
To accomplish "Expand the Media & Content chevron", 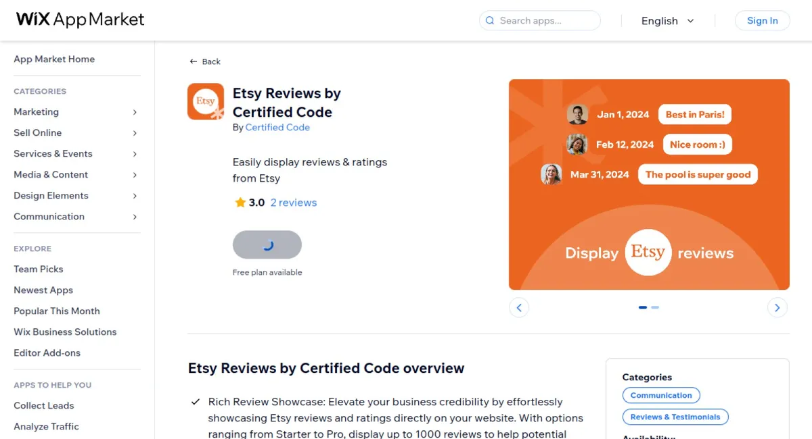I will [x=135, y=175].
